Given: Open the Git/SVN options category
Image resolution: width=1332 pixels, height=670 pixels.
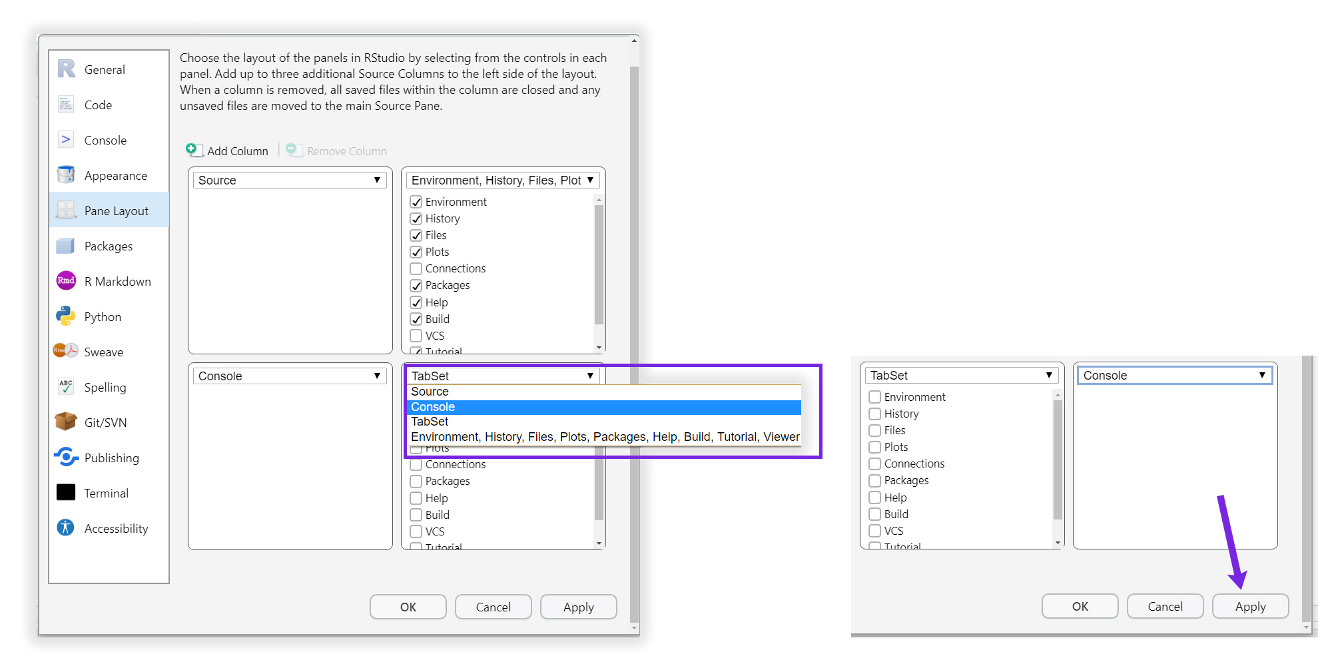Looking at the screenshot, I should click(x=109, y=422).
